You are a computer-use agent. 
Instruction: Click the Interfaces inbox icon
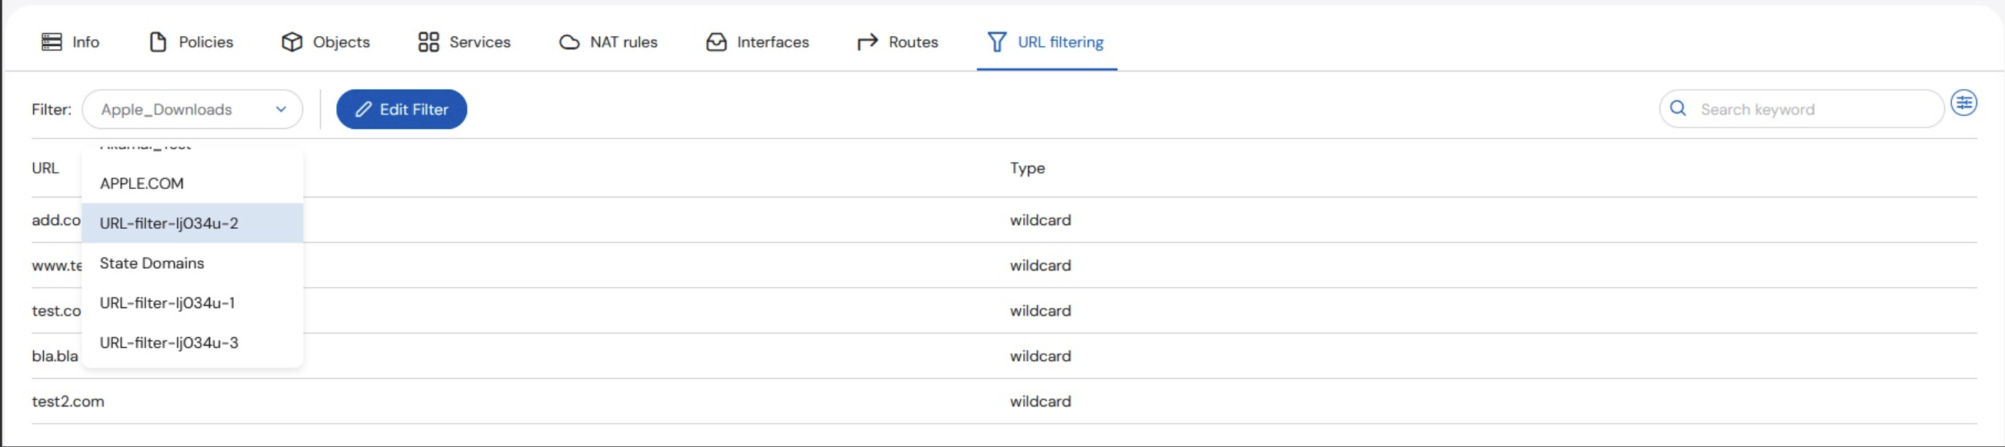[x=716, y=42]
